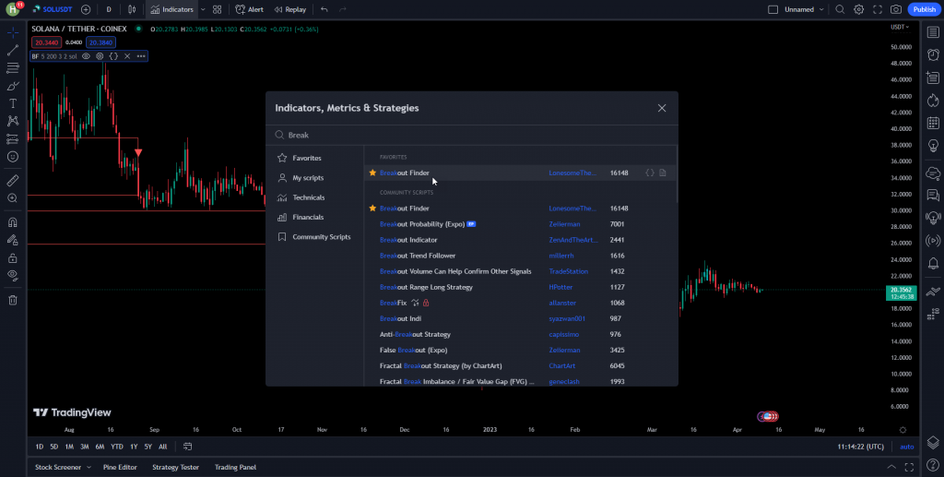Open USDT currency dropdown on price scale
This screenshot has height=477, width=944.
[x=900, y=27]
